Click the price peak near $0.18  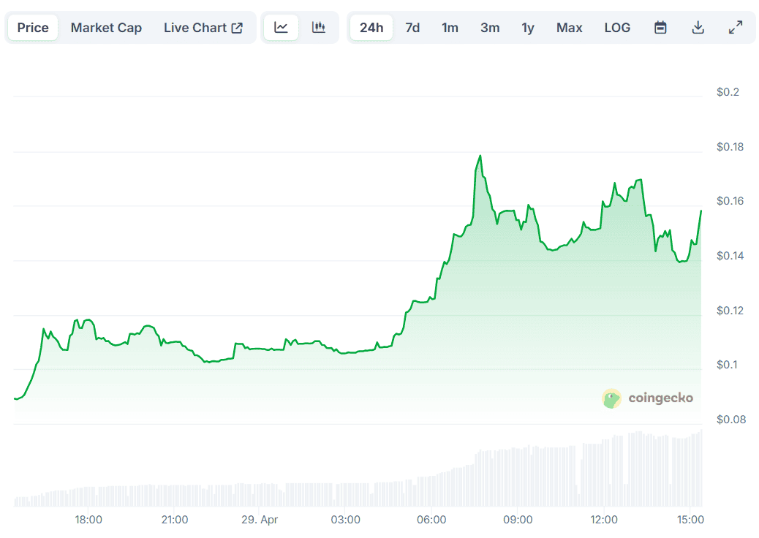coord(480,156)
